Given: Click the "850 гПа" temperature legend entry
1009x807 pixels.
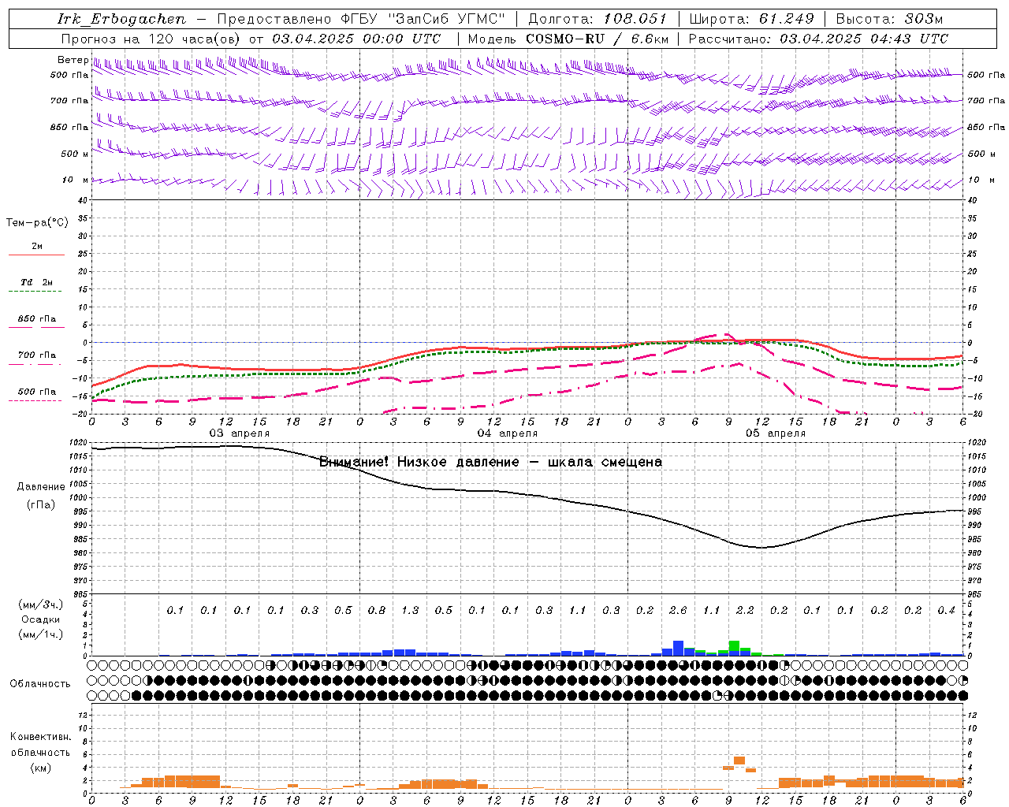Looking at the screenshot, I should (37, 319).
